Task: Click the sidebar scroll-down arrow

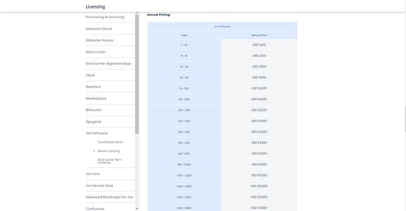Action: (137, 209)
